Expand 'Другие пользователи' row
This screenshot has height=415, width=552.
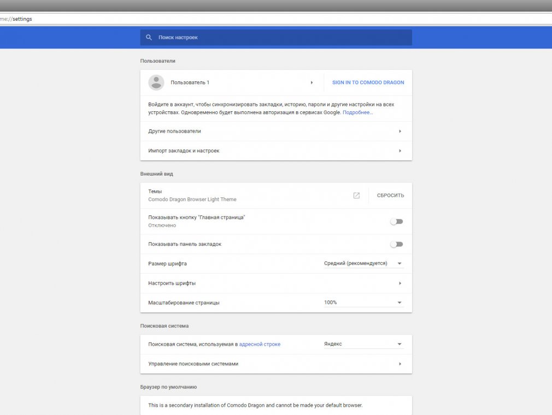(276, 131)
